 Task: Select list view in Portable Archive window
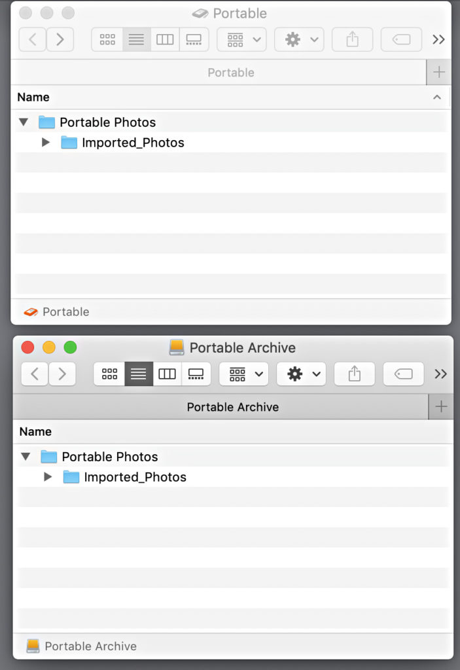click(139, 374)
